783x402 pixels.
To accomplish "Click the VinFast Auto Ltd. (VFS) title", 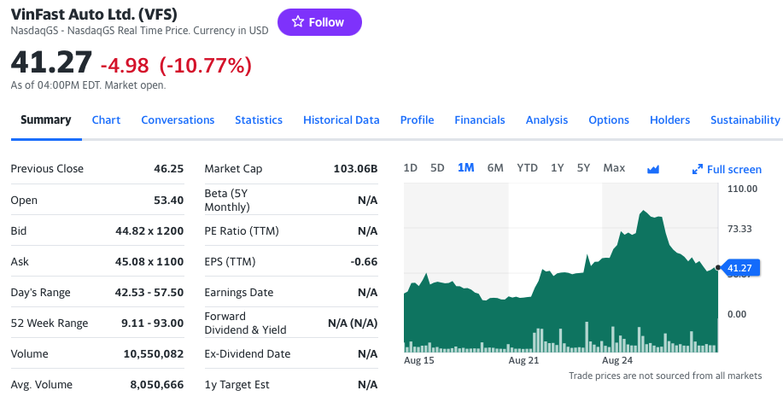I will (94, 14).
